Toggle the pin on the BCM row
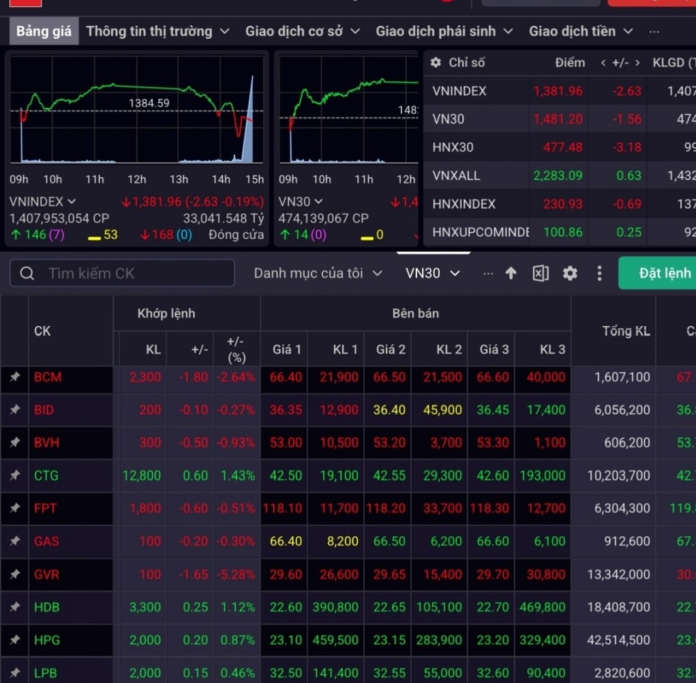This screenshot has height=683, width=696. pyautogui.click(x=15, y=377)
